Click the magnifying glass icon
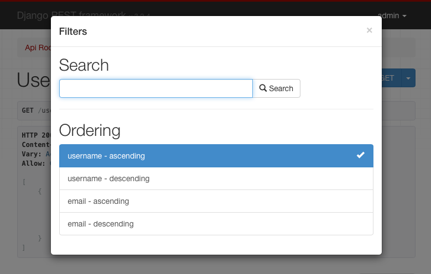This screenshot has height=274, width=431. (x=263, y=88)
